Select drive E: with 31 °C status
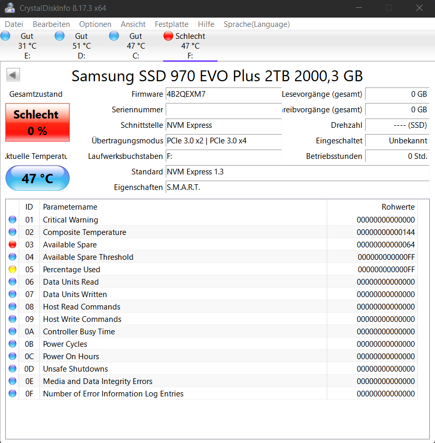The width and height of the screenshot is (435, 443). [x=27, y=46]
